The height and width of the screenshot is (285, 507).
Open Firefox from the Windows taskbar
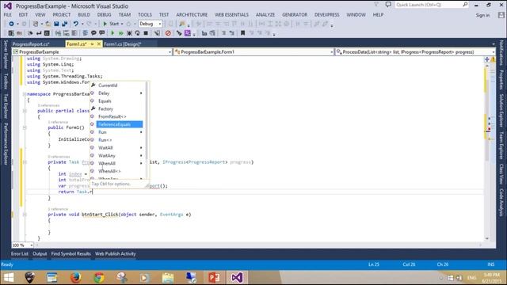click(76, 277)
